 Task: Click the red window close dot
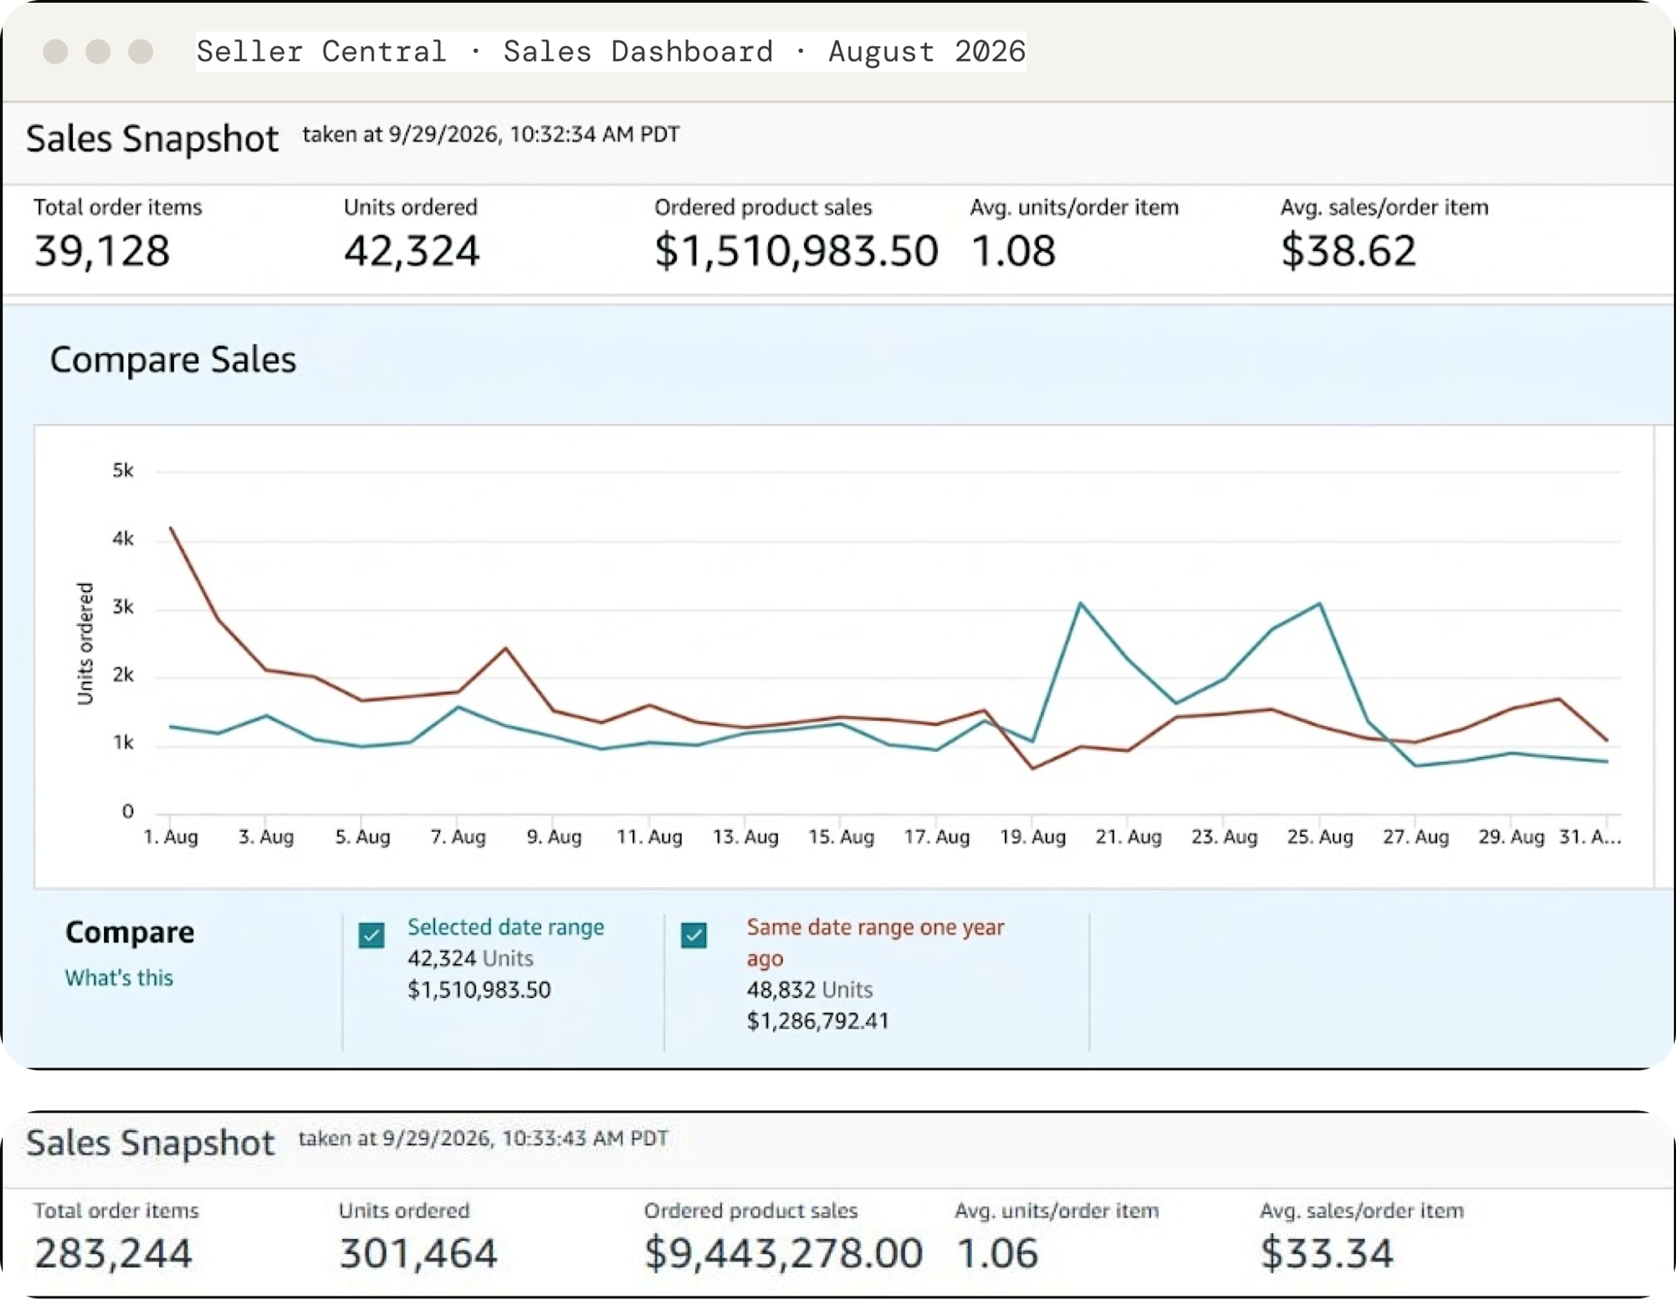tap(55, 51)
